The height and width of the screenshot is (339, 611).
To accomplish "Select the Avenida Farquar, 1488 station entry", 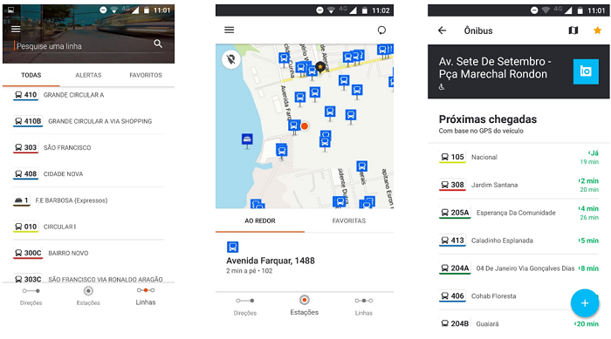I will [305, 259].
